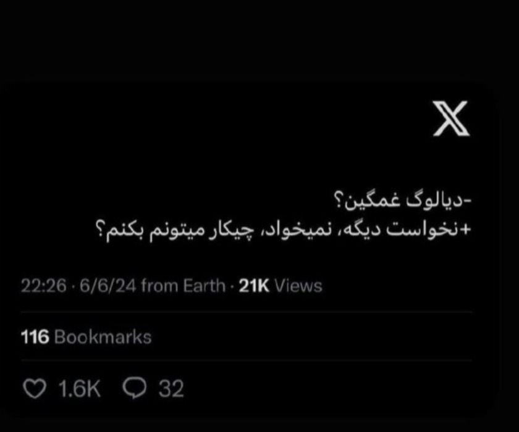519x432 pixels.
Task: Click the plus sign starting second line
Action: 466,230
